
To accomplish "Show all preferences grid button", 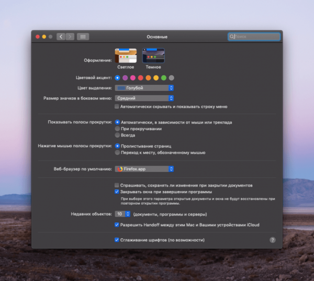I will click(83, 37).
